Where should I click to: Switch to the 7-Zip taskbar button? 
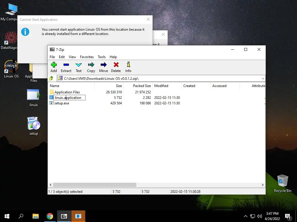[64, 216]
